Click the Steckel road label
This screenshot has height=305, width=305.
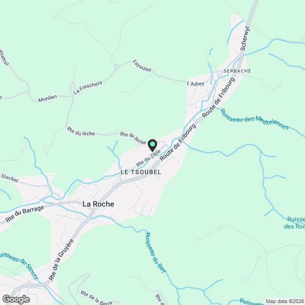point(10,178)
